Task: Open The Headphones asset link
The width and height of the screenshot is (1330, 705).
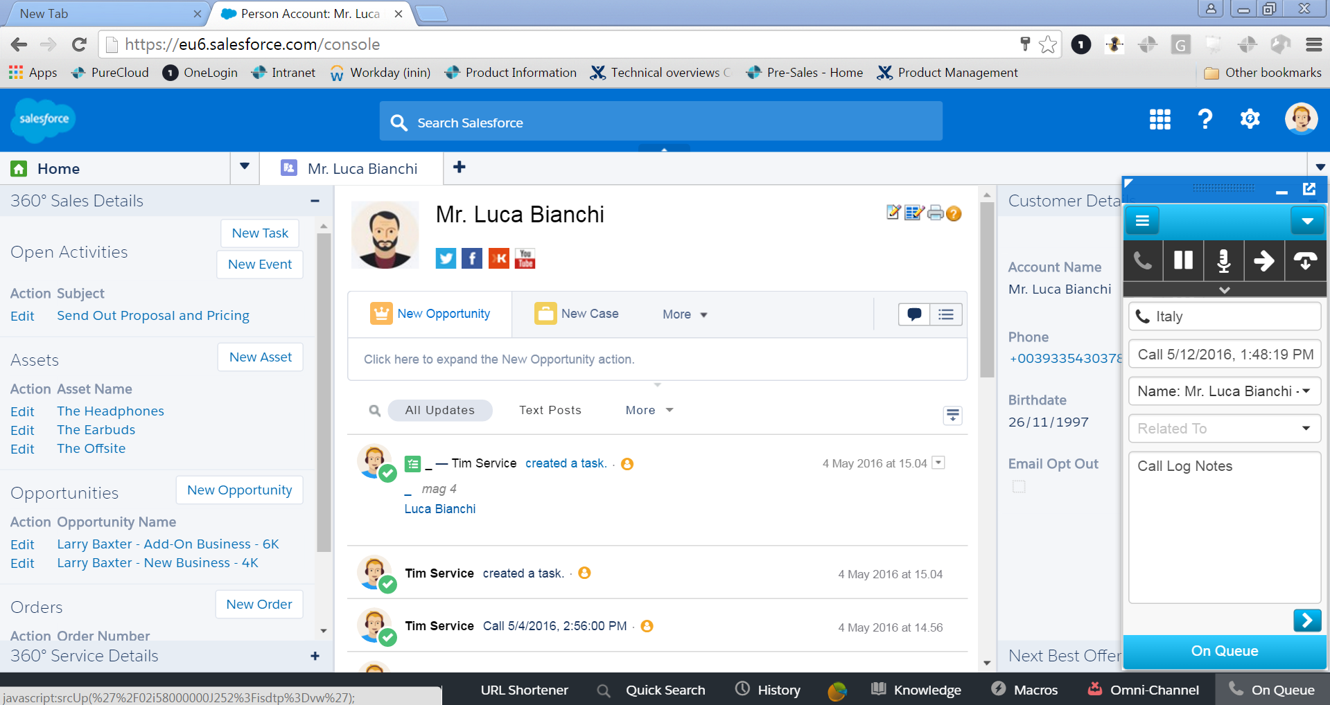Action: tap(110, 411)
